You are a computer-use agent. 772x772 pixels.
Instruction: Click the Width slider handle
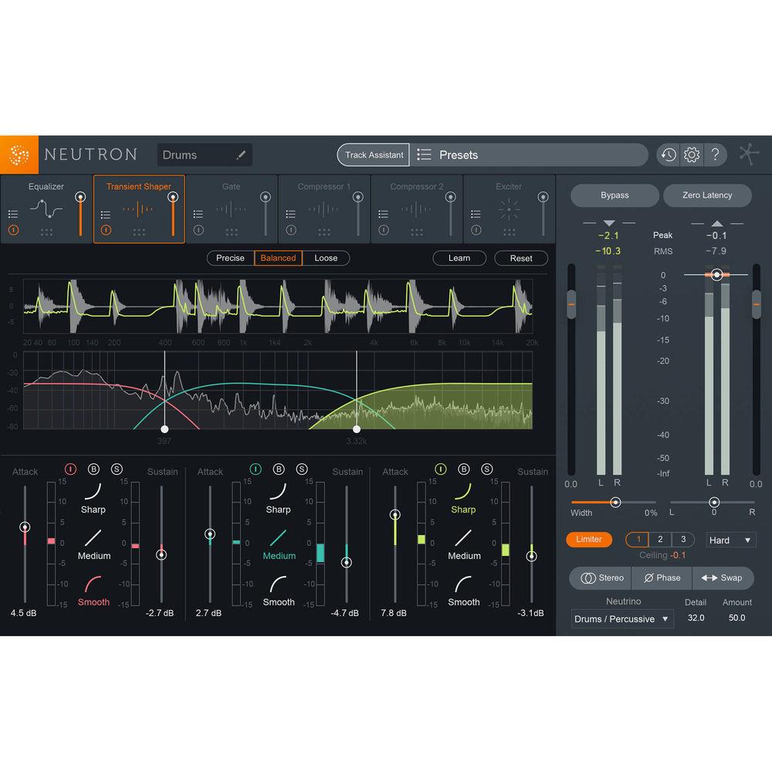pyautogui.click(x=614, y=502)
